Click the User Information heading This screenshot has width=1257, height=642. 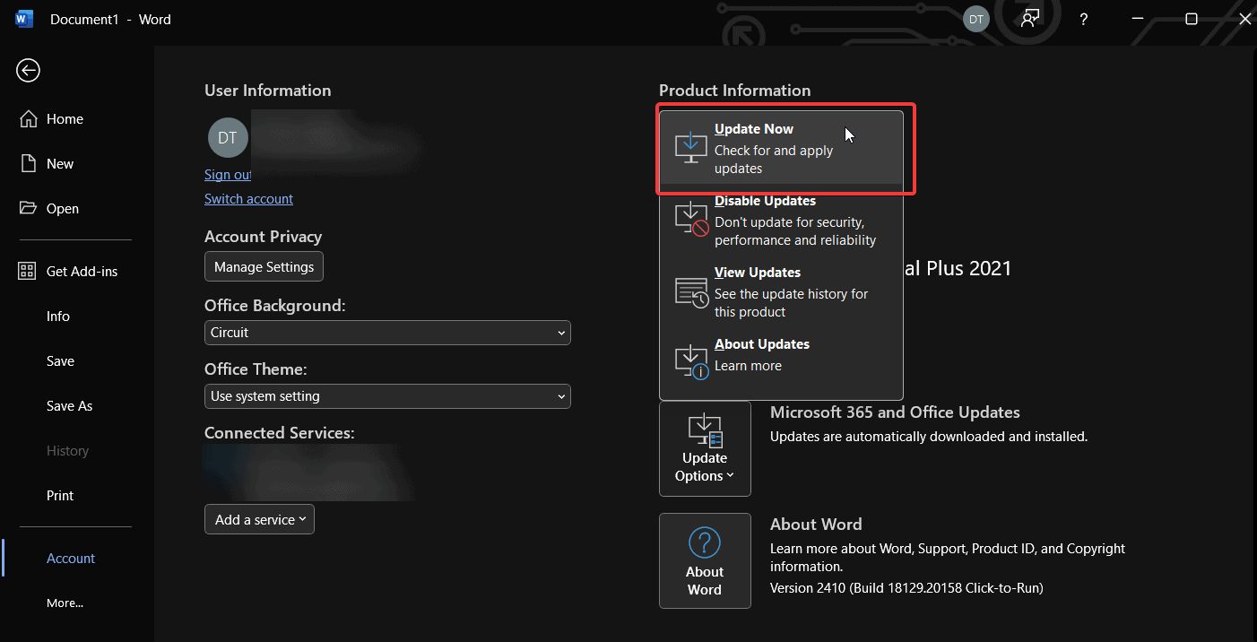[x=267, y=91]
